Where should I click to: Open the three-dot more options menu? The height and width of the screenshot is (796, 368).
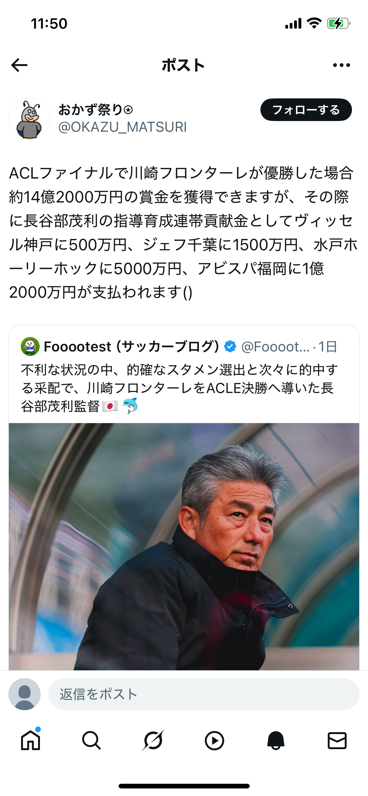pyautogui.click(x=341, y=65)
